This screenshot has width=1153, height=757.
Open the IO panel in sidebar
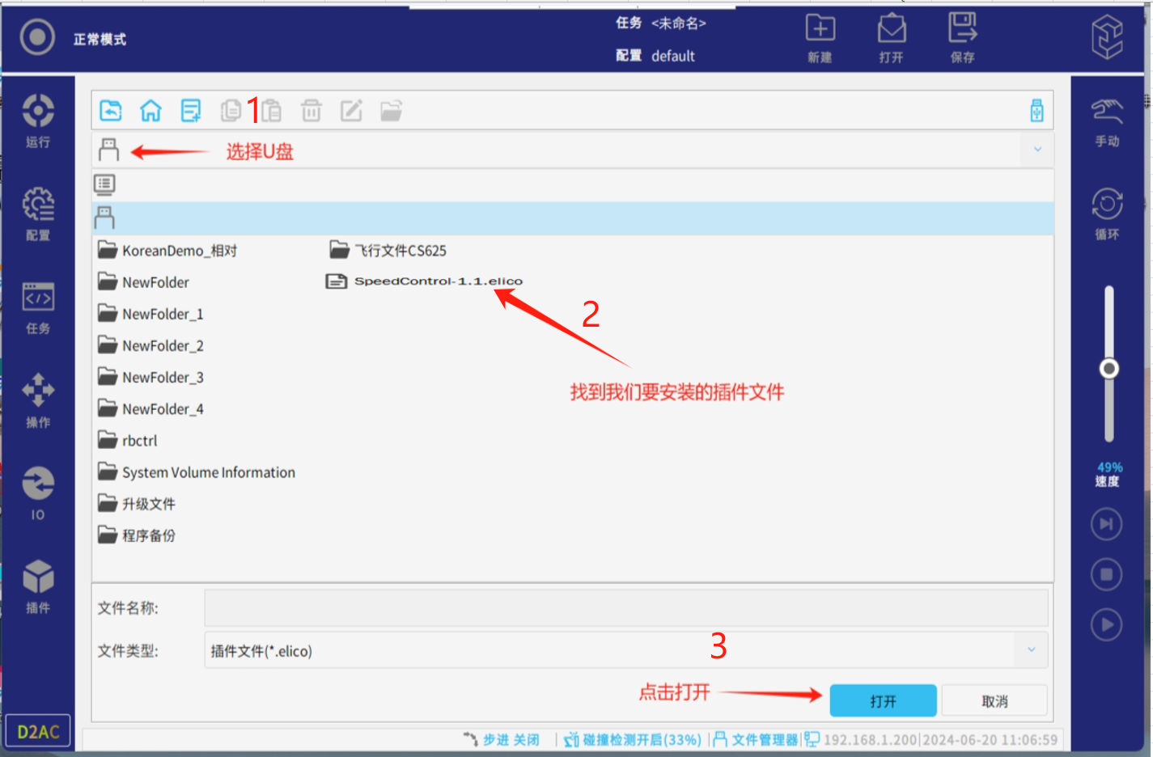click(38, 493)
